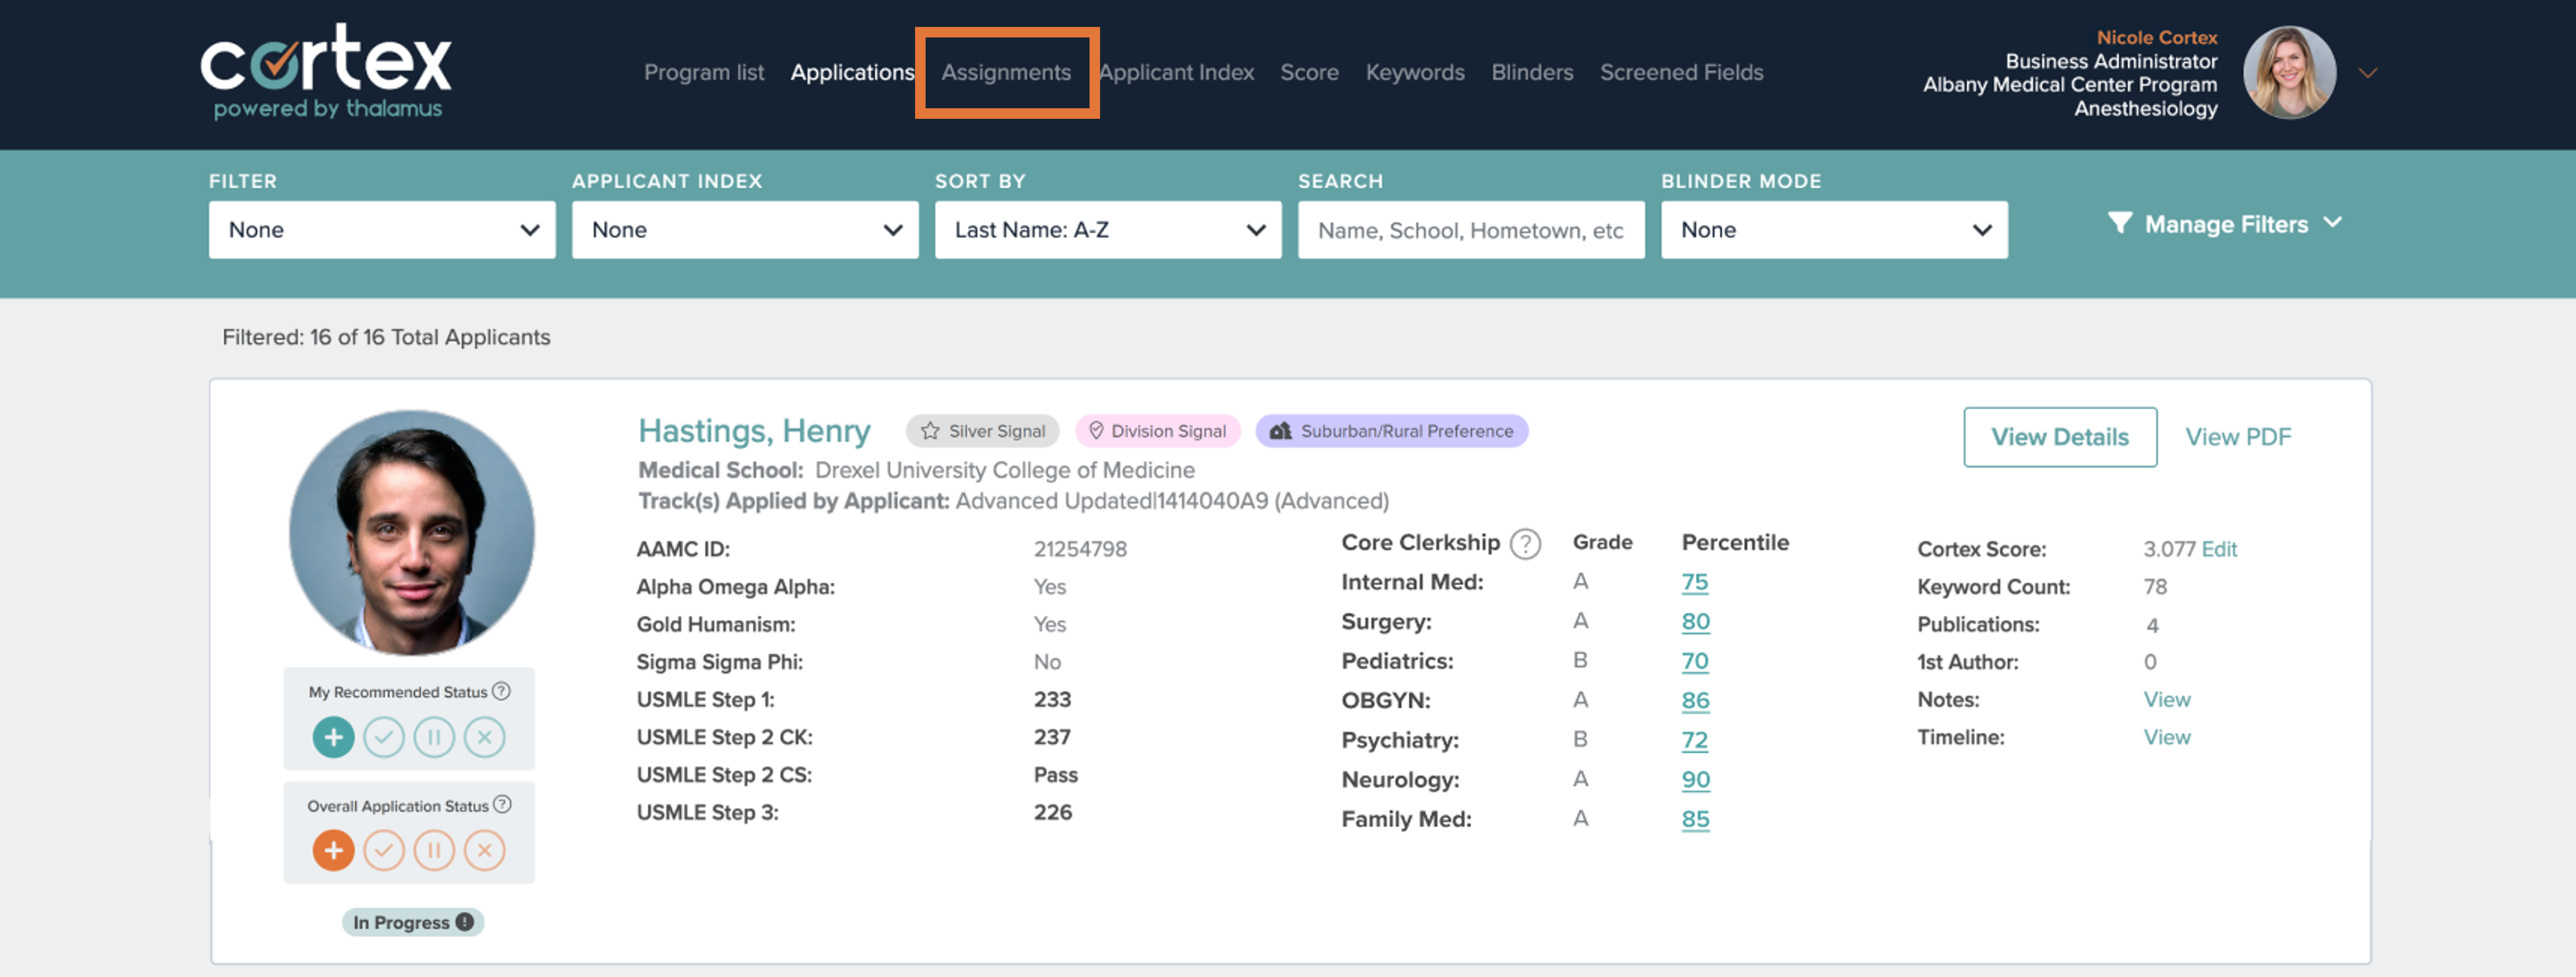The width and height of the screenshot is (2576, 977).
Task: Select the checkmark icon for My Recommended Status
Action: tap(384, 737)
